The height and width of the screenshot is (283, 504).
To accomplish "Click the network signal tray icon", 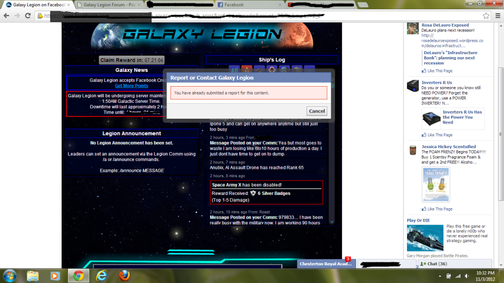I will tap(458, 276).
